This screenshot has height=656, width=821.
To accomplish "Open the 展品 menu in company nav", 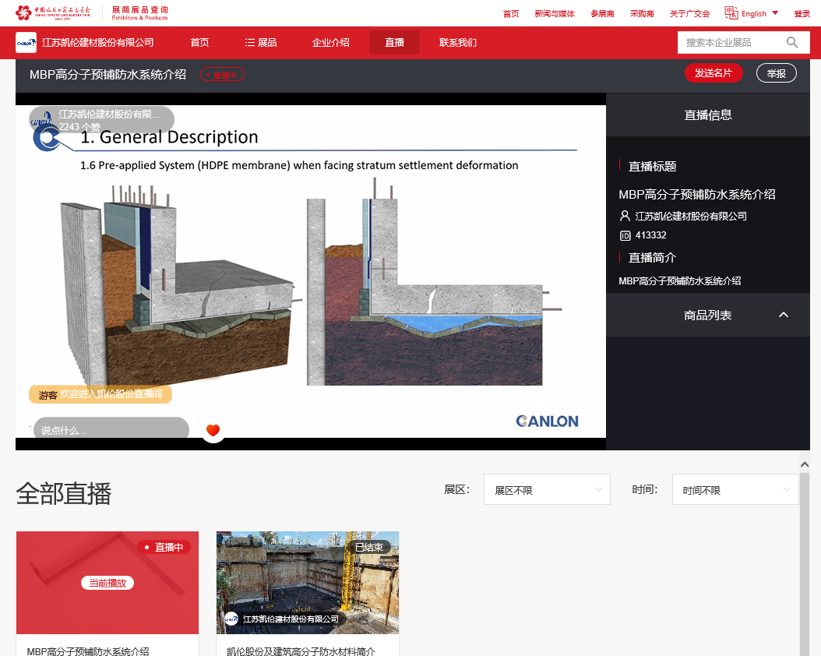I will pos(261,42).
